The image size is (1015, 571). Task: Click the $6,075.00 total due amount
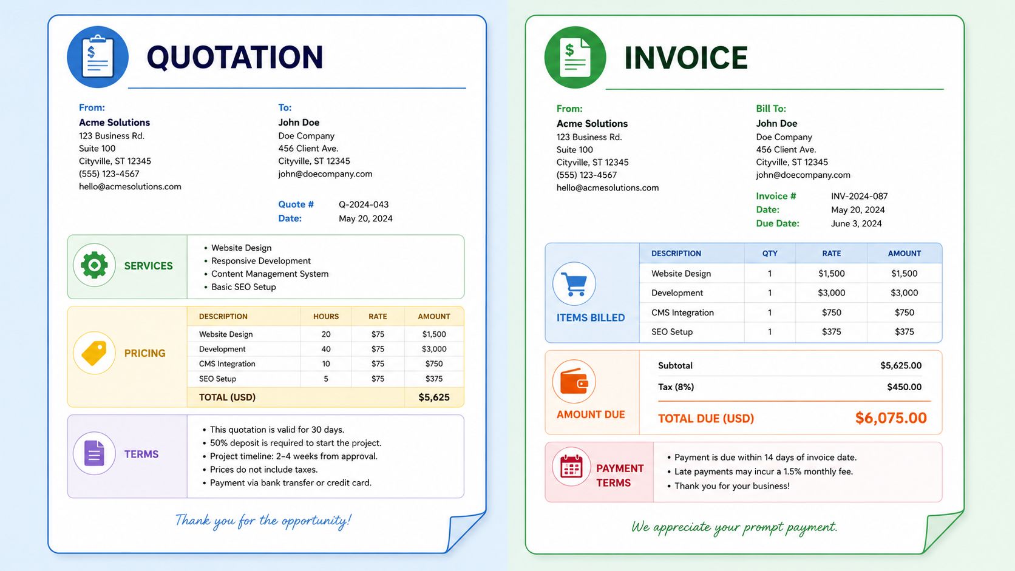click(x=891, y=418)
